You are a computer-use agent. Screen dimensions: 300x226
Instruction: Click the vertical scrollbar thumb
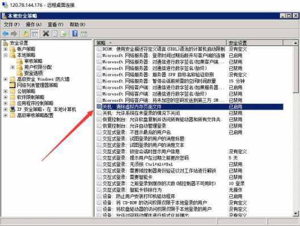pyautogui.click(x=295, y=69)
